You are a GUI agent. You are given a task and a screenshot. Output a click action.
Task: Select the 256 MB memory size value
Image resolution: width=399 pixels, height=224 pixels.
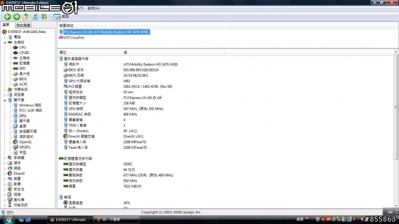(129, 103)
